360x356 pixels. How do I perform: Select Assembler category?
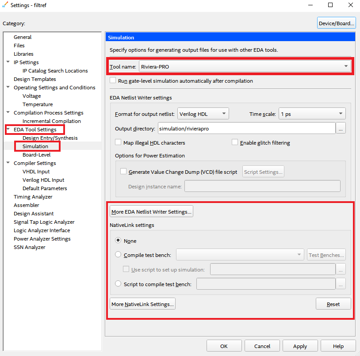click(x=27, y=205)
